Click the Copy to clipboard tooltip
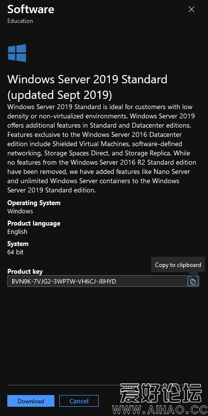208x416 pixels. point(178,265)
